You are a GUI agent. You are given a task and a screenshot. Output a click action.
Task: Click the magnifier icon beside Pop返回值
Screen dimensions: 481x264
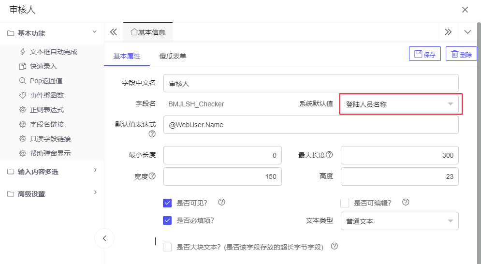pyautogui.click(x=22, y=81)
